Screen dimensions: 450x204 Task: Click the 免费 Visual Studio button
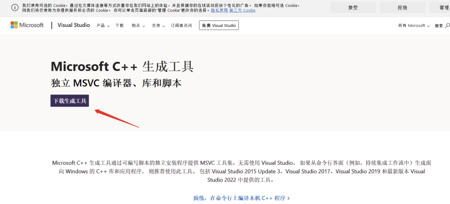pyautogui.click(x=219, y=25)
